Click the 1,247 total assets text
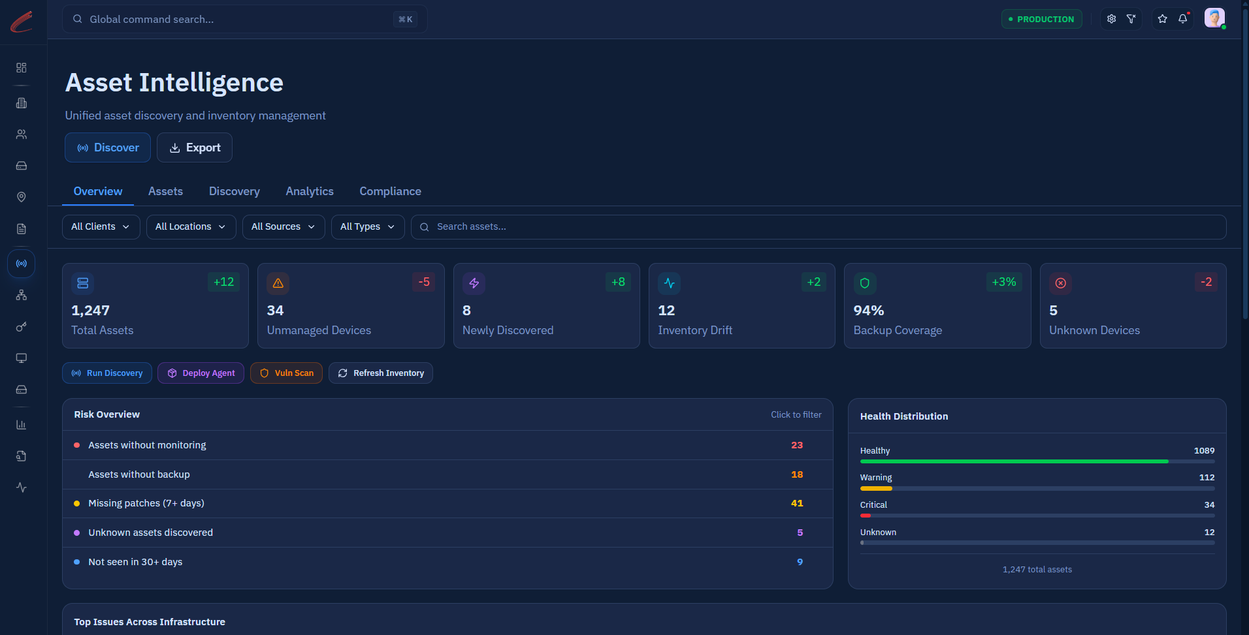This screenshot has height=635, width=1249. pyautogui.click(x=1037, y=570)
